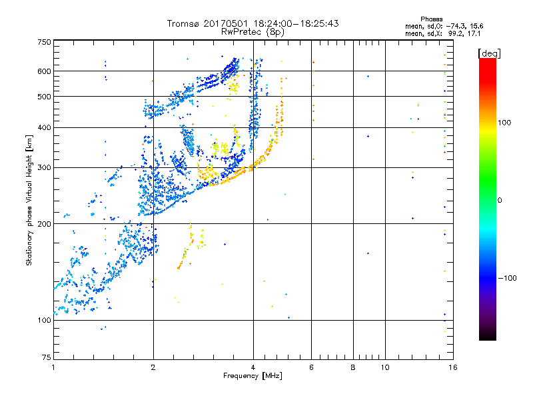Image resolution: width=533 pixels, height=400 pixels.
Task: Click the y-axis tick label '600'
Action: [44, 71]
